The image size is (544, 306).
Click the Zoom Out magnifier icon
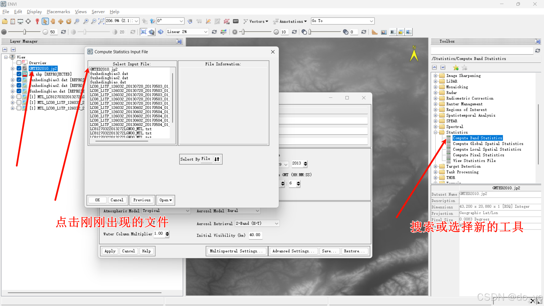point(93,21)
